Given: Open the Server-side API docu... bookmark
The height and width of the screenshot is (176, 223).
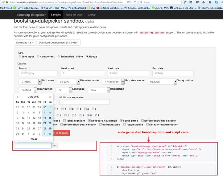Looking at the screenshot, I should coord(26,8).
